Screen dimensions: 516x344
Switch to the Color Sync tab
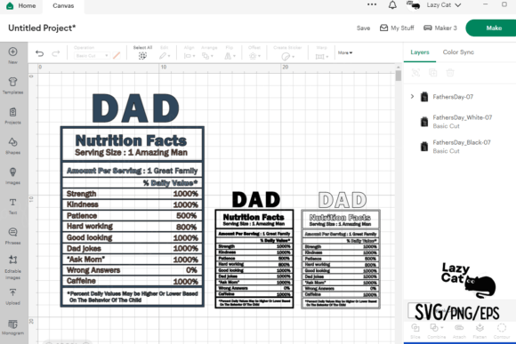458,52
